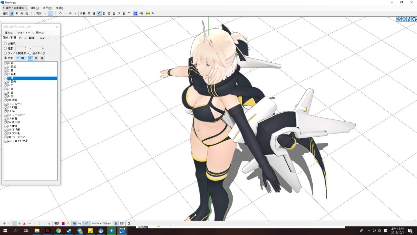Uncheck material 14: ブースター checkbox

6,115
